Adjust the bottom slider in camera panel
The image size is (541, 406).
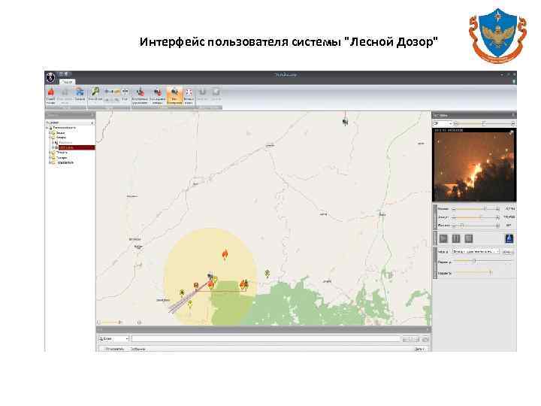tap(473, 273)
